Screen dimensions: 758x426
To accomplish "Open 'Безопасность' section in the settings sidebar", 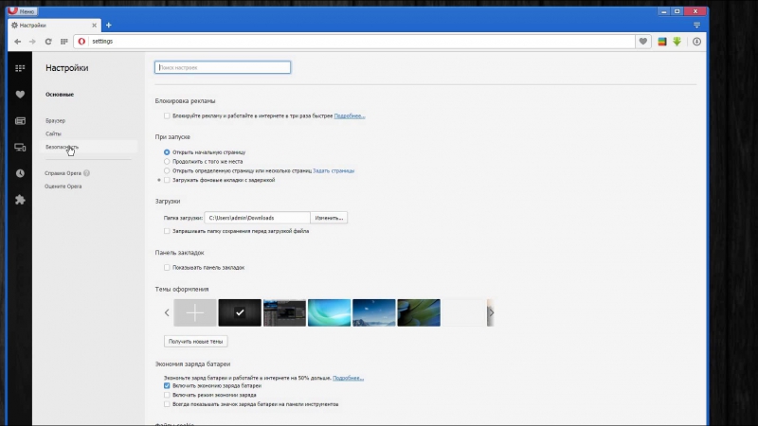I will tap(62, 147).
